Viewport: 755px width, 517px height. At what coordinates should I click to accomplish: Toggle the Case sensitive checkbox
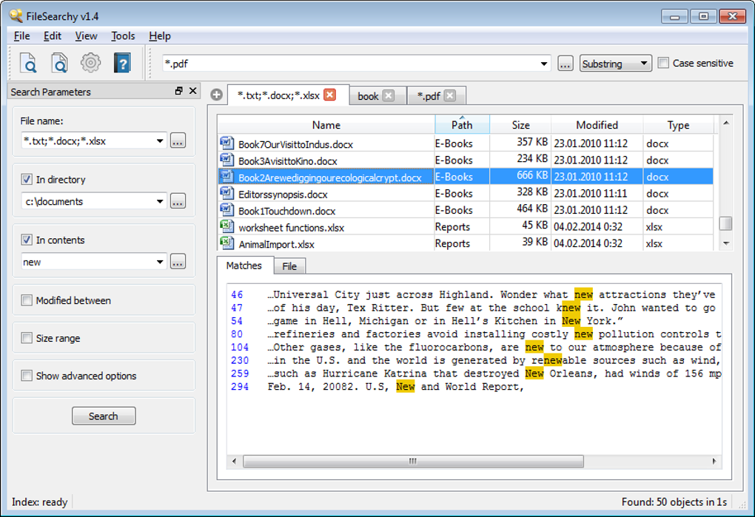click(663, 63)
